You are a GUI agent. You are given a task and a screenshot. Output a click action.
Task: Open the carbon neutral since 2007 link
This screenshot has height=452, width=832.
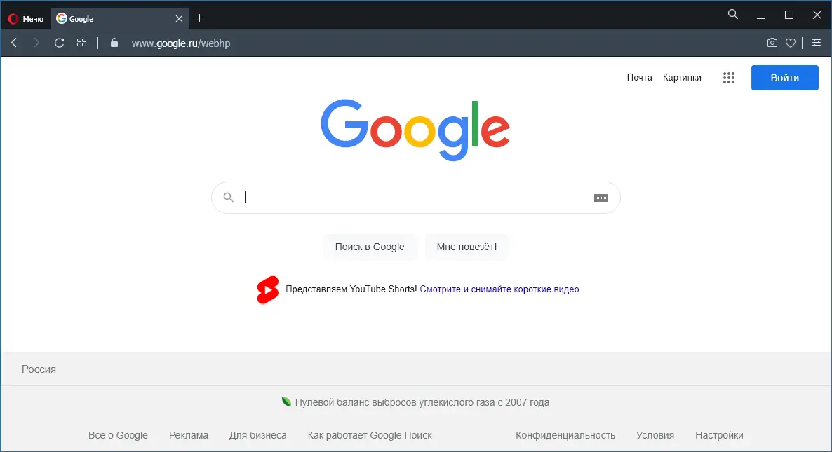[422, 403]
